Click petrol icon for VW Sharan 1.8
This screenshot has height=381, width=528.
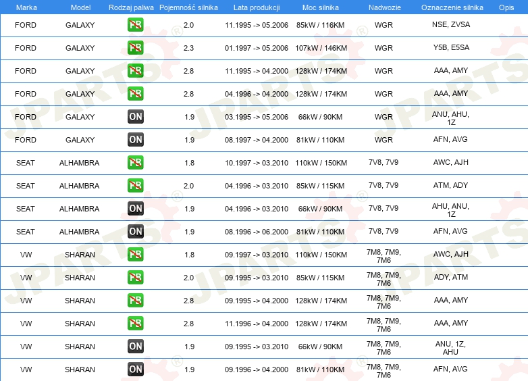(135, 255)
